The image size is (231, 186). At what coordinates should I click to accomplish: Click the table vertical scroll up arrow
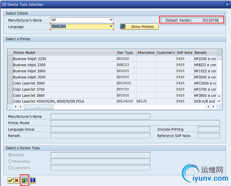tap(219, 96)
